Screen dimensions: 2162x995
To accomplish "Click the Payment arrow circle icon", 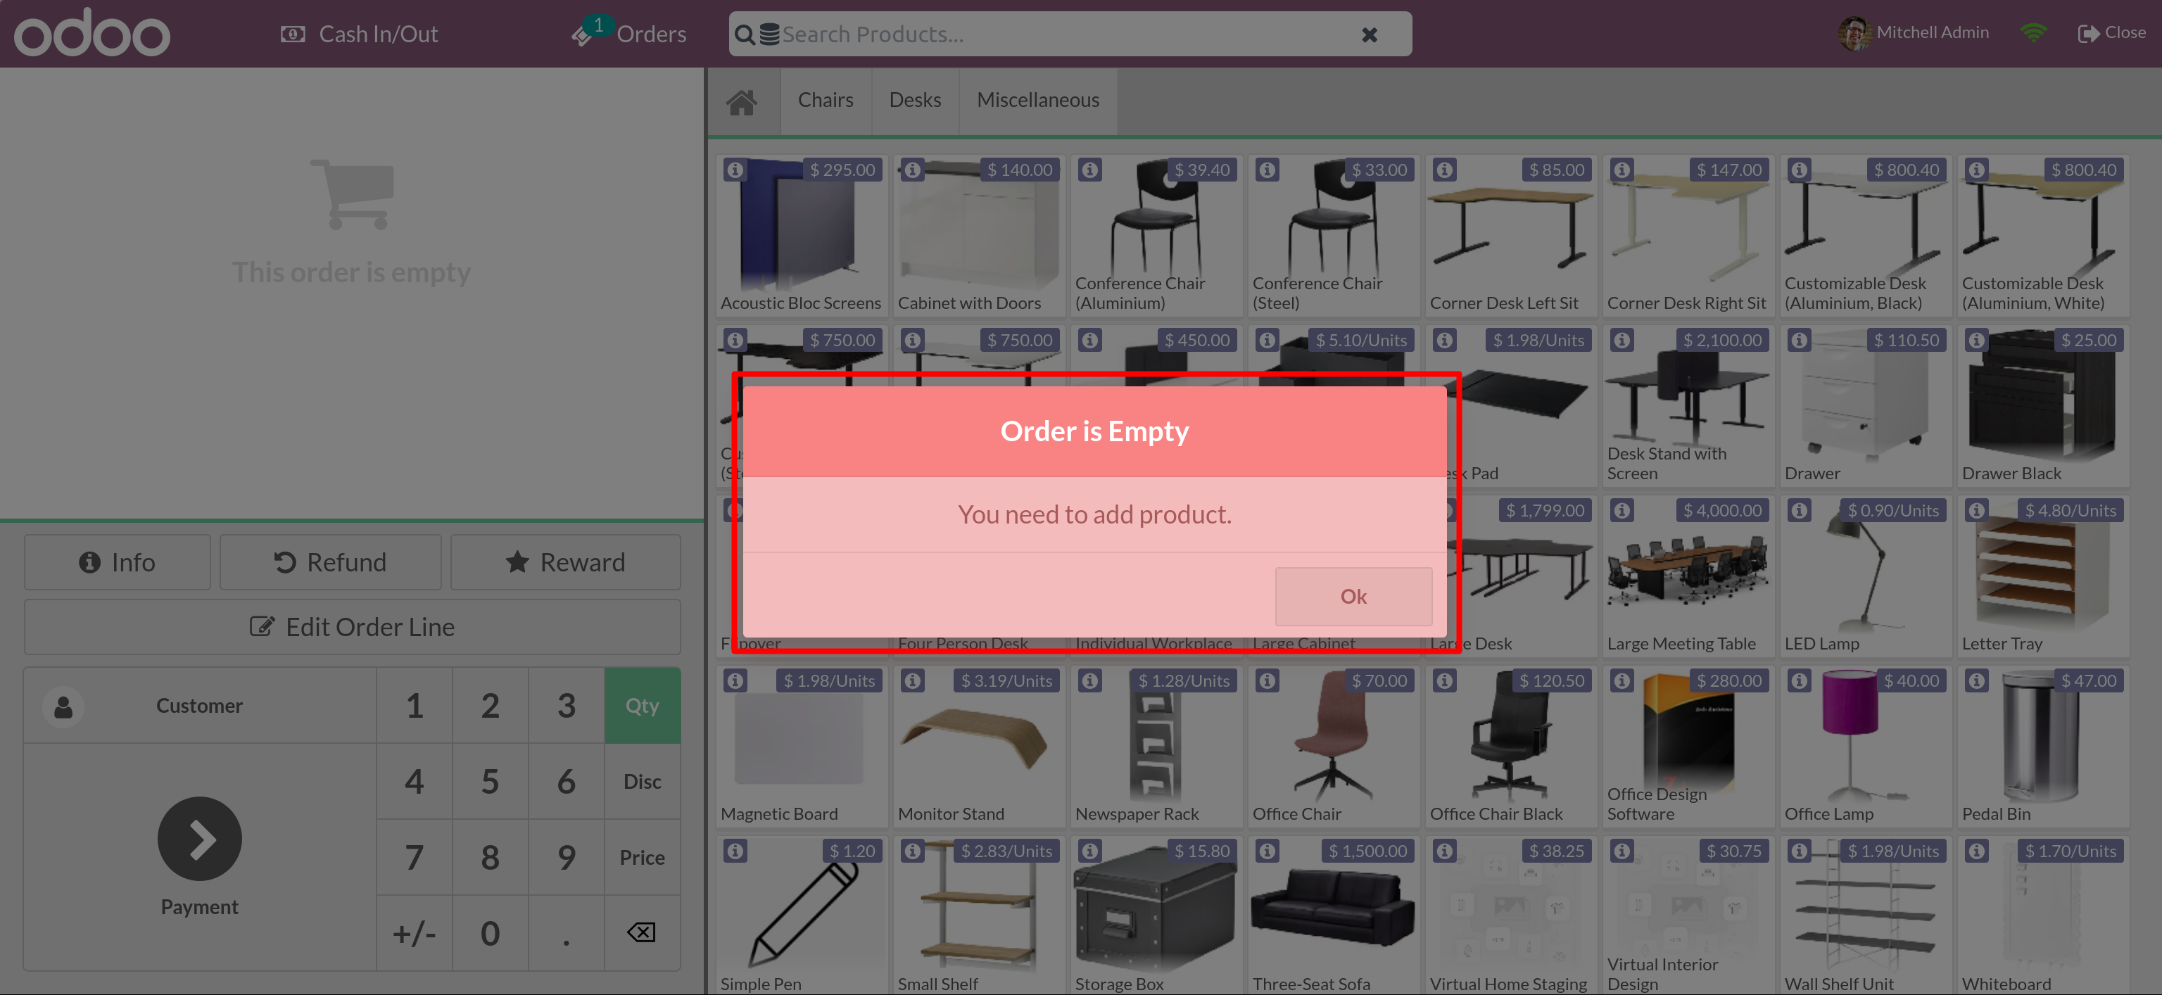I will point(200,838).
